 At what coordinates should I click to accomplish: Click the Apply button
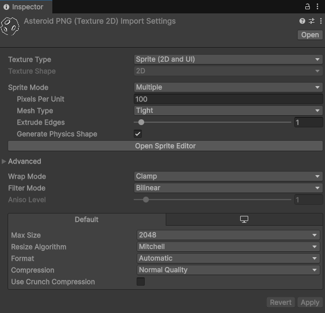[310, 302]
